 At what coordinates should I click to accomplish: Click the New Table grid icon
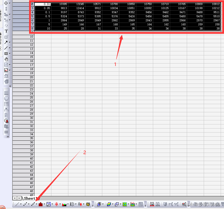6,132
